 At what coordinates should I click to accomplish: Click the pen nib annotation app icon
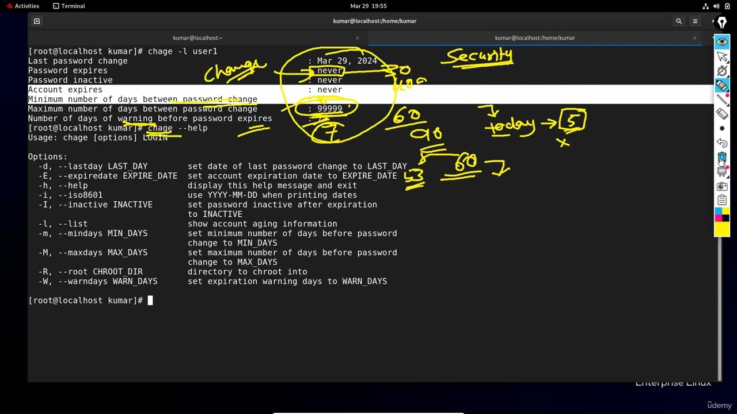(722, 22)
